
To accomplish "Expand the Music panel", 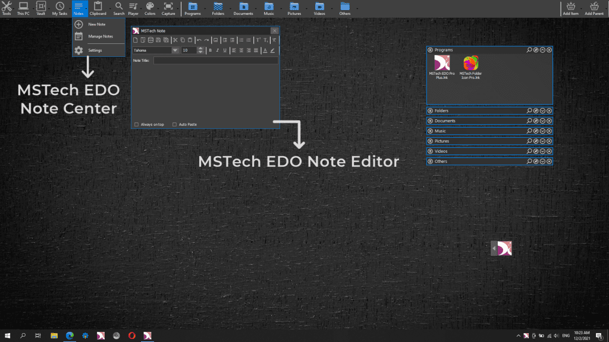I will [x=543, y=131].
